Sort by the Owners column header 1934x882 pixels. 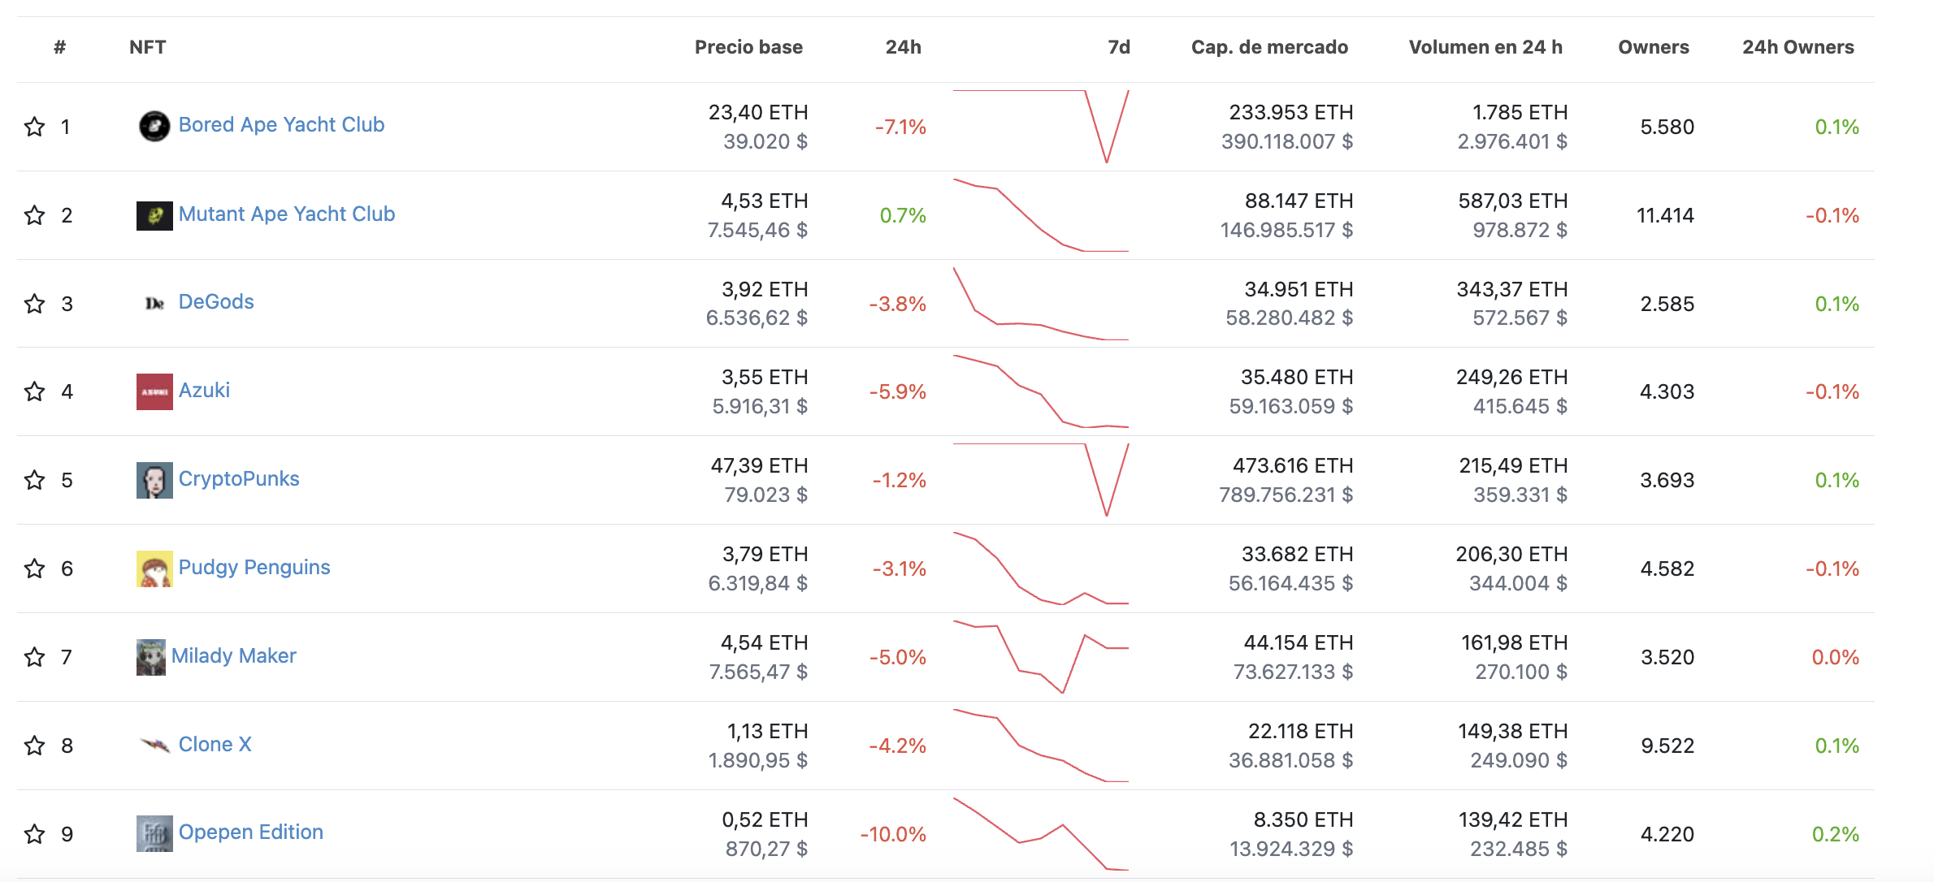(1653, 47)
